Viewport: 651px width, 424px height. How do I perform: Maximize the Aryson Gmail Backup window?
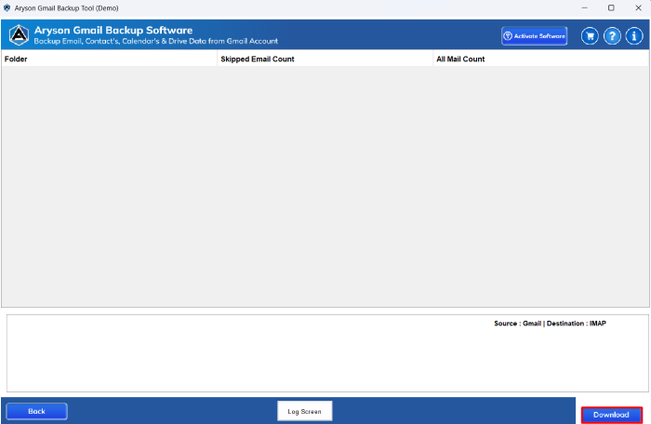[x=611, y=7]
